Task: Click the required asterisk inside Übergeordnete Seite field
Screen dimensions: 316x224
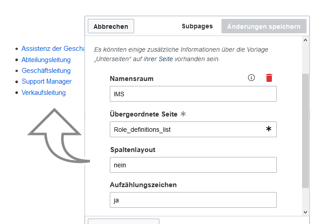Action: (268, 129)
